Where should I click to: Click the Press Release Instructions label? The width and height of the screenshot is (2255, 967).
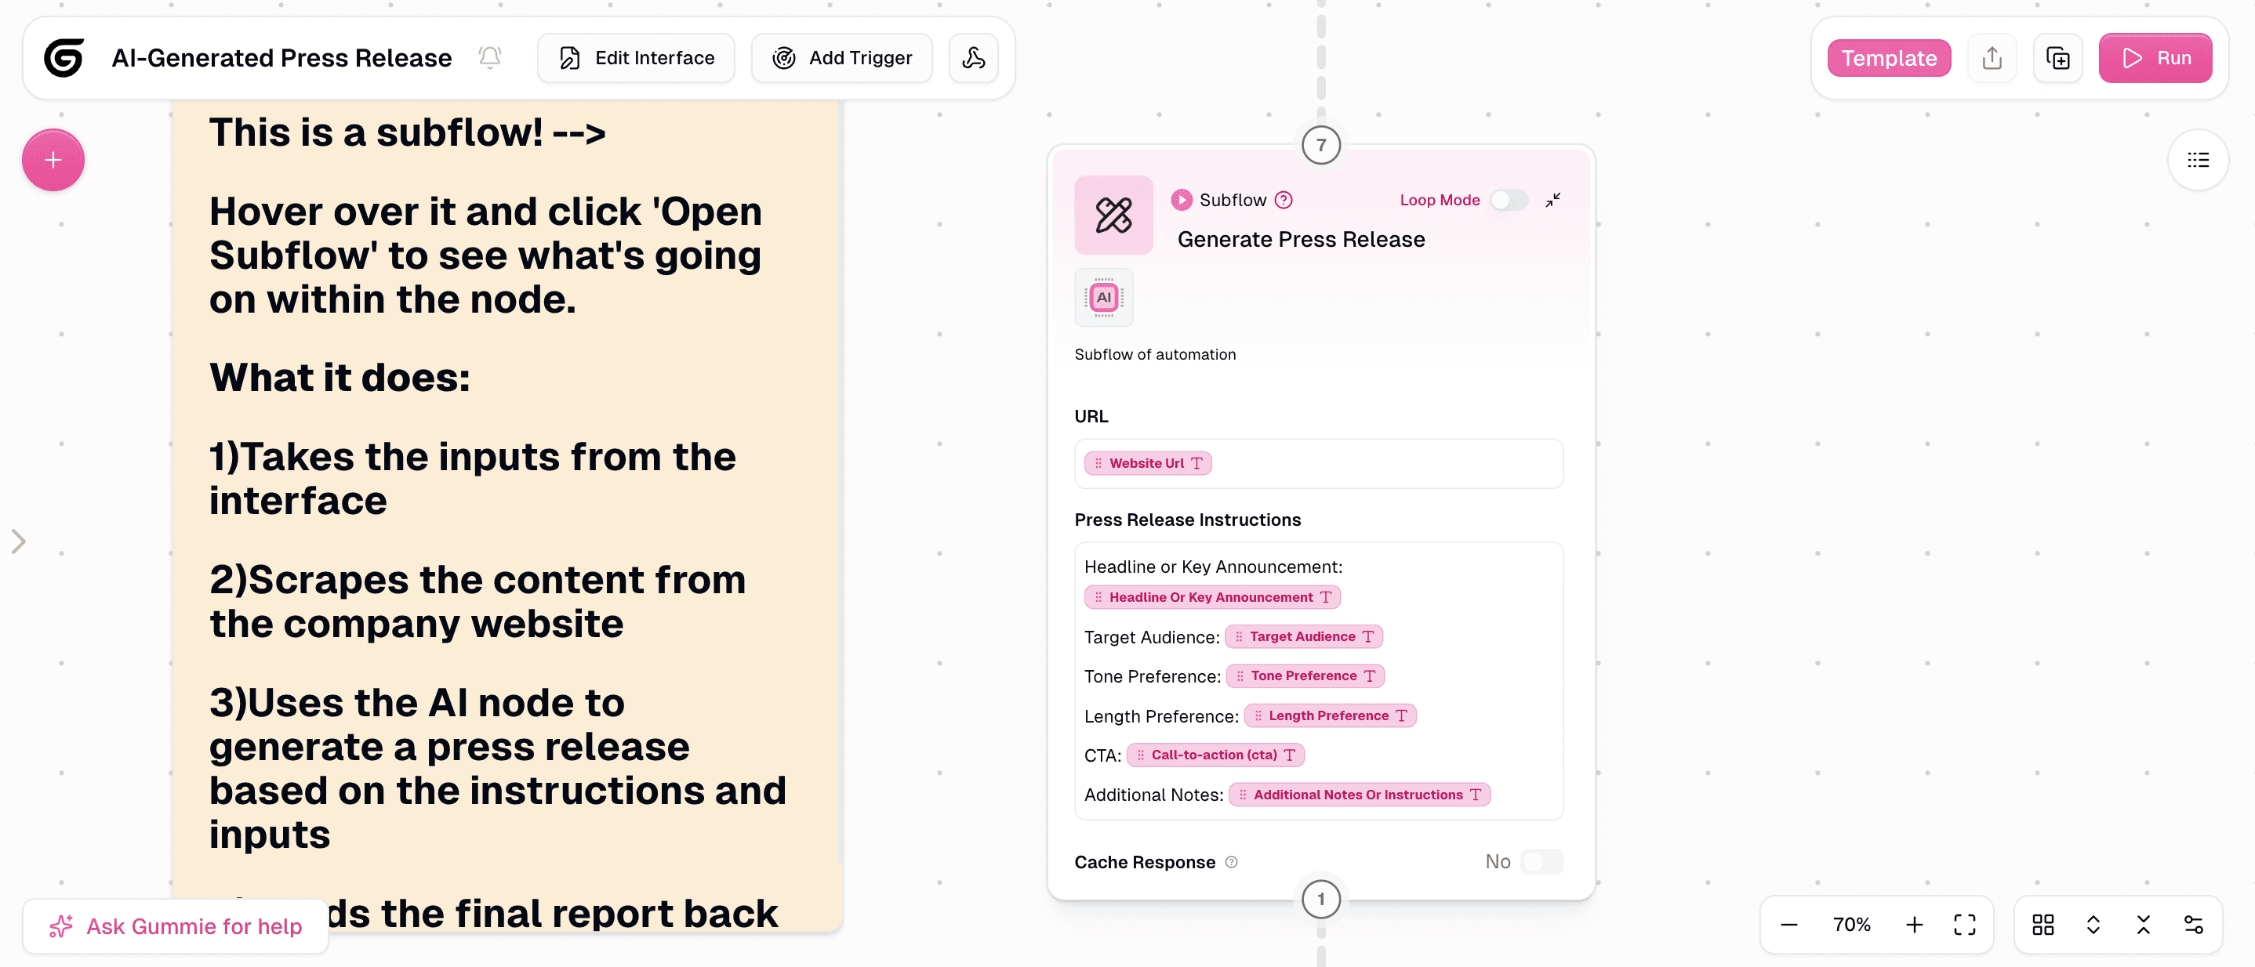click(1187, 520)
